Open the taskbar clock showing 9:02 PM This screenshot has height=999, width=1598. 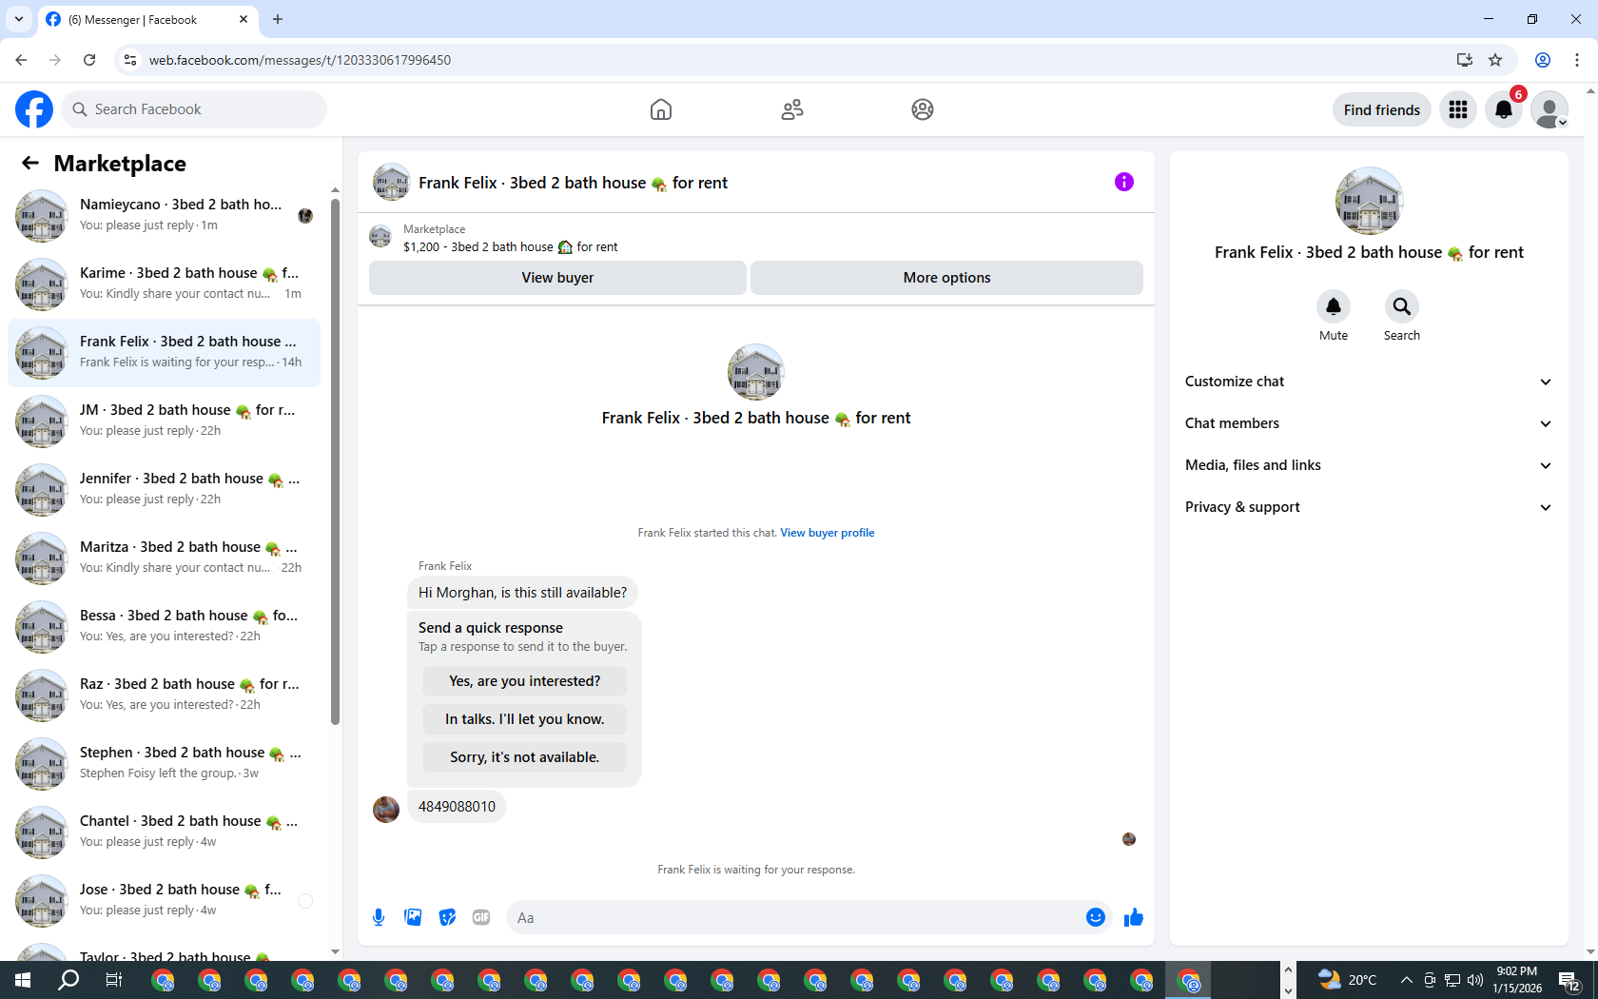1516,980
